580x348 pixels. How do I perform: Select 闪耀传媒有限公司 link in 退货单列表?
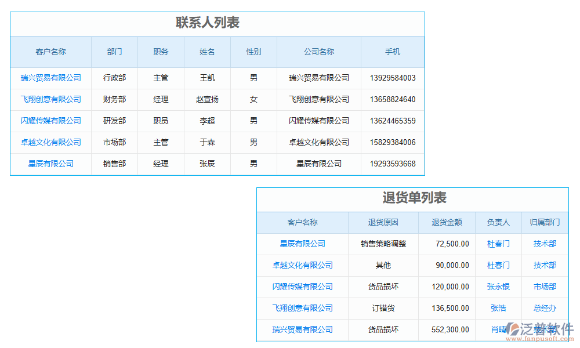[x=302, y=287]
